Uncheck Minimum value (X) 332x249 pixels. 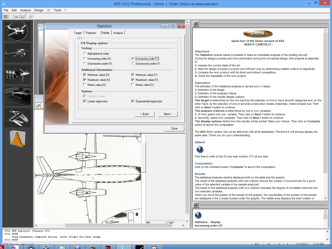(x=96, y=75)
